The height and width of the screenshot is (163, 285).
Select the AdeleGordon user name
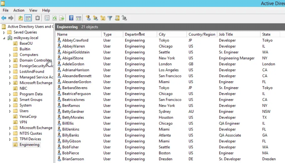click(x=73, y=64)
